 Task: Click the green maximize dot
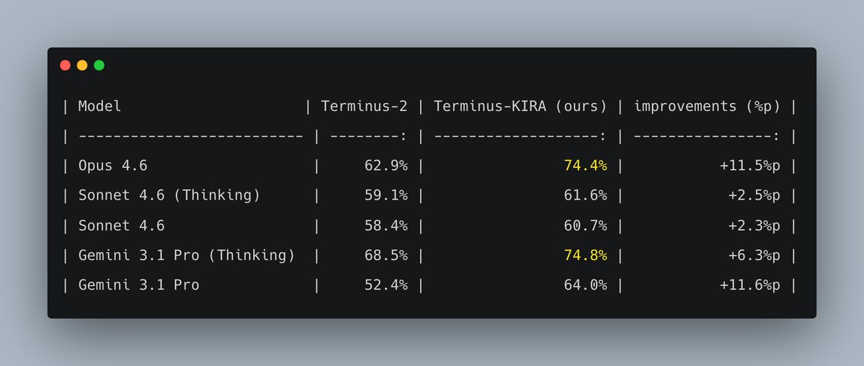[99, 66]
